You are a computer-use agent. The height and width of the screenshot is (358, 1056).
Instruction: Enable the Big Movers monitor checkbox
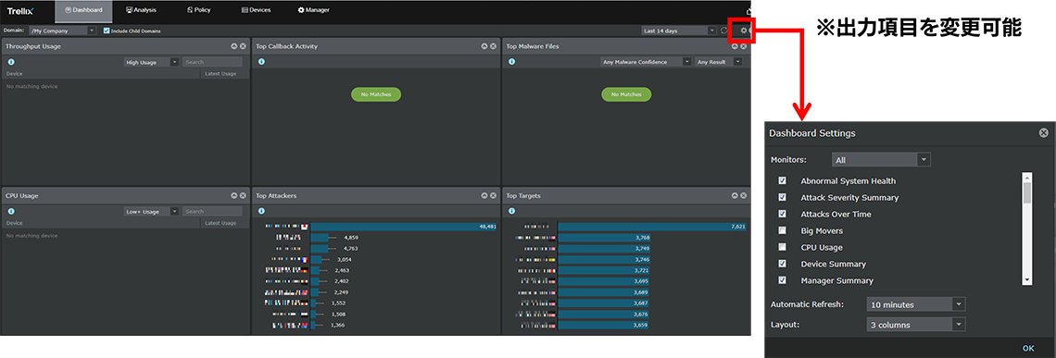782,231
